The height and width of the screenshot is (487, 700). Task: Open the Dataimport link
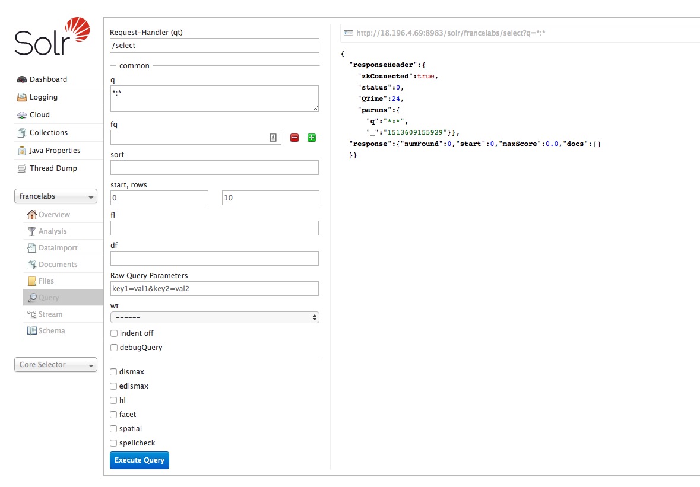tap(58, 248)
